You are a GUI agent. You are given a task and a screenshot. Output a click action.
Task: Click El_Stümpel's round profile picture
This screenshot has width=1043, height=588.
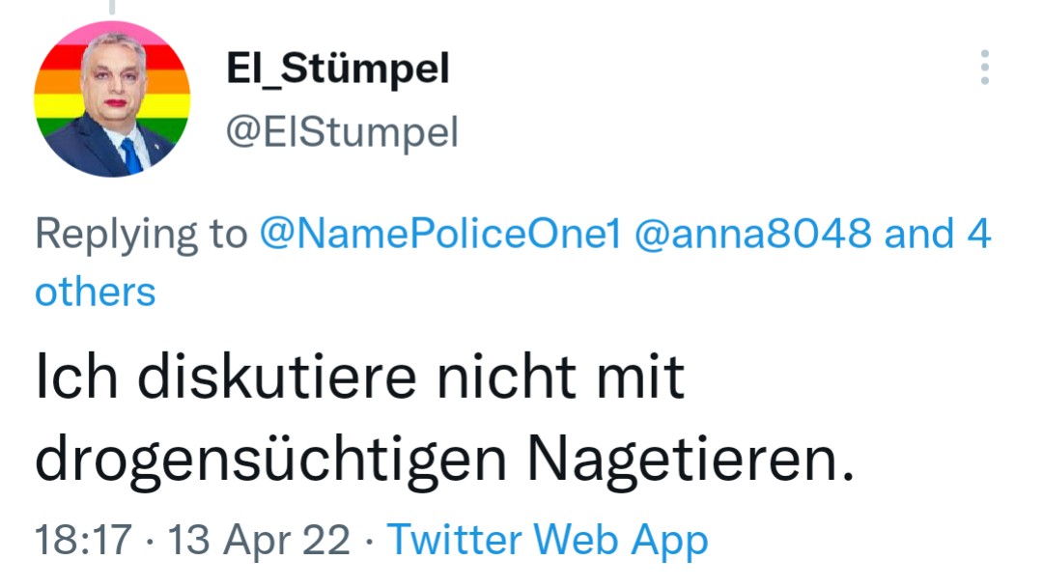click(112, 99)
